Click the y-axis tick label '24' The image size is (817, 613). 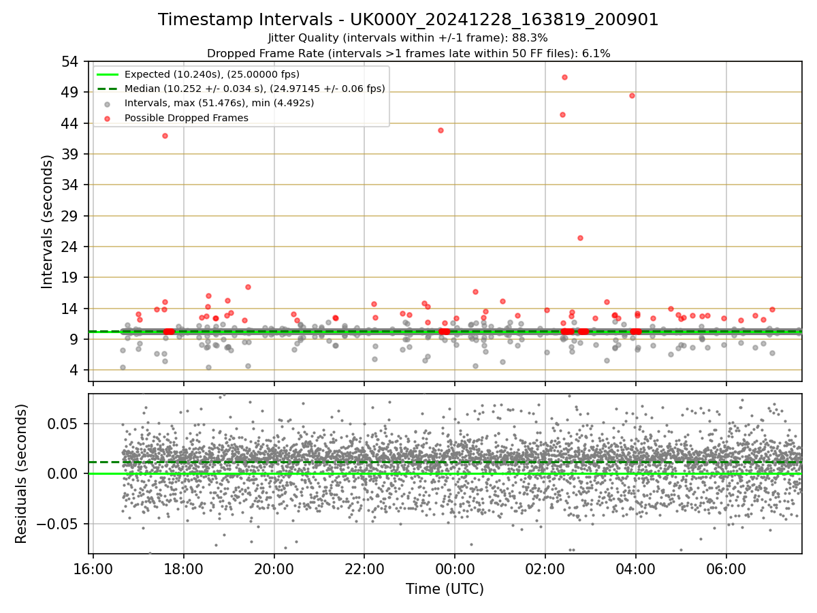pos(69,247)
